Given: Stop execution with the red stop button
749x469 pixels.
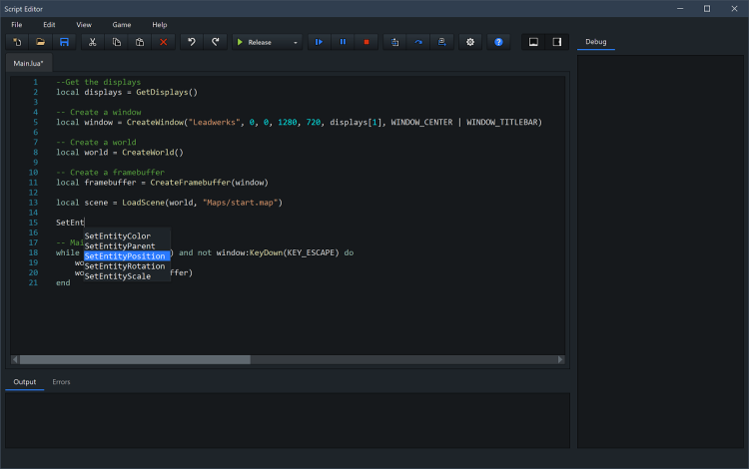Looking at the screenshot, I should 367,42.
